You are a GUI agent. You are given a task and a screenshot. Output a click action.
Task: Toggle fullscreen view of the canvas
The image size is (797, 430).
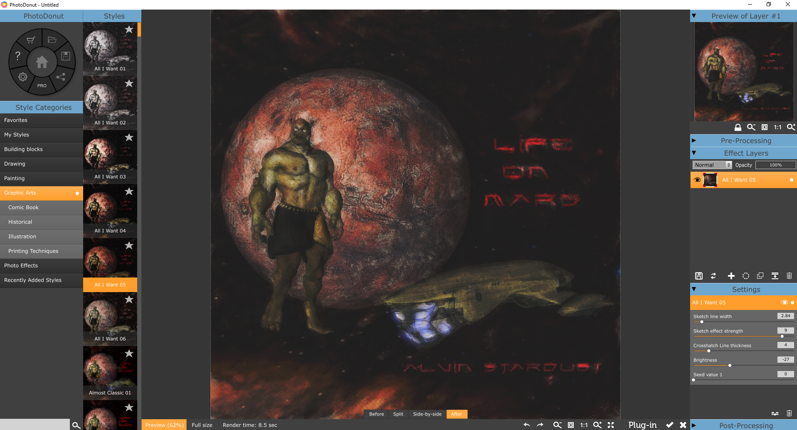611,425
